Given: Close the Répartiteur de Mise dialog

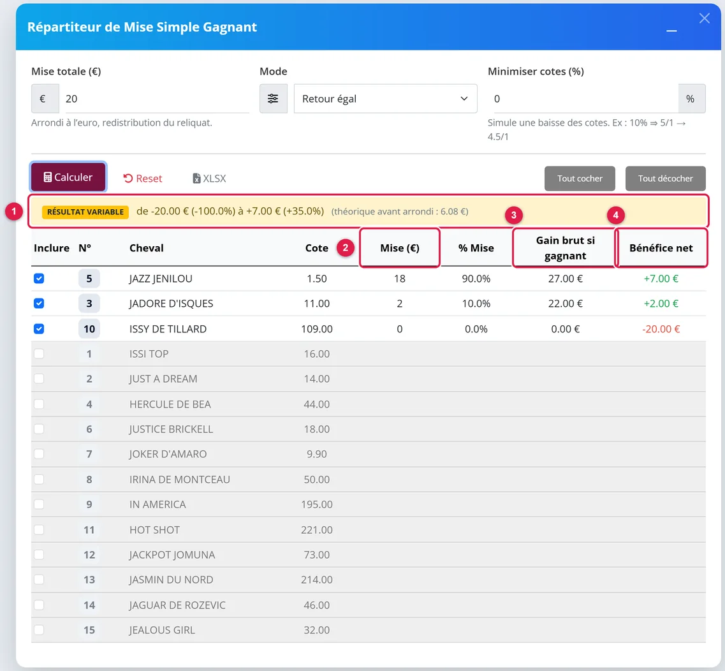Looking at the screenshot, I should [704, 18].
